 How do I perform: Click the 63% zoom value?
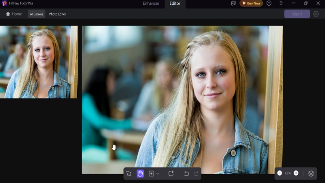coord(288,173)
